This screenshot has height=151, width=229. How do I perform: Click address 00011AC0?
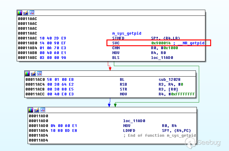(x=35, y=80)
